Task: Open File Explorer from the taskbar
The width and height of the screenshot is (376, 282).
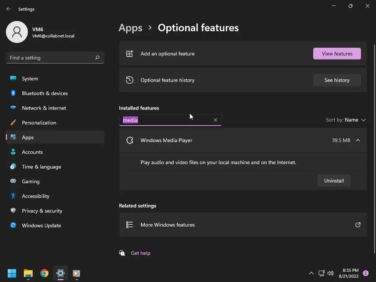Action: pos(28,273)
